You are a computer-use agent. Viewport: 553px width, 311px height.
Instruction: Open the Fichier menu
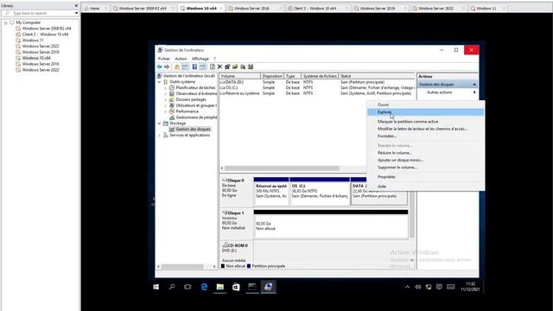click(164, 59)
